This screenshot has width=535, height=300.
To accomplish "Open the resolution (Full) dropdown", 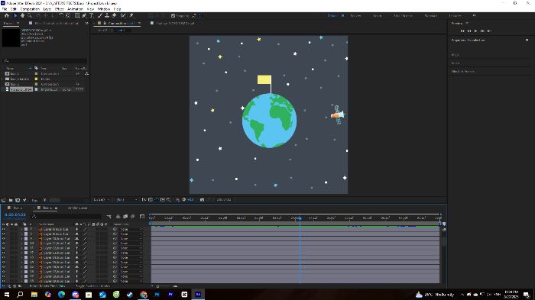I will click(x=127, y=200).
